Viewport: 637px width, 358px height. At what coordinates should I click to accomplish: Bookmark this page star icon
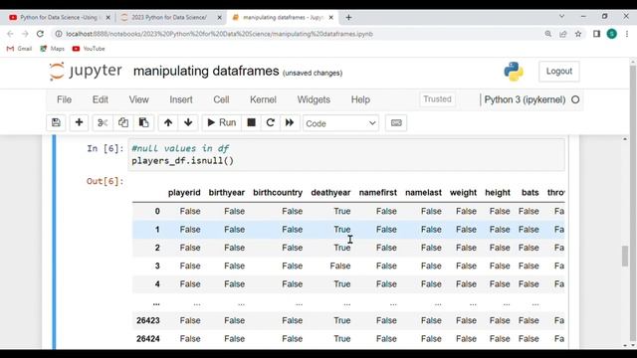578,34
